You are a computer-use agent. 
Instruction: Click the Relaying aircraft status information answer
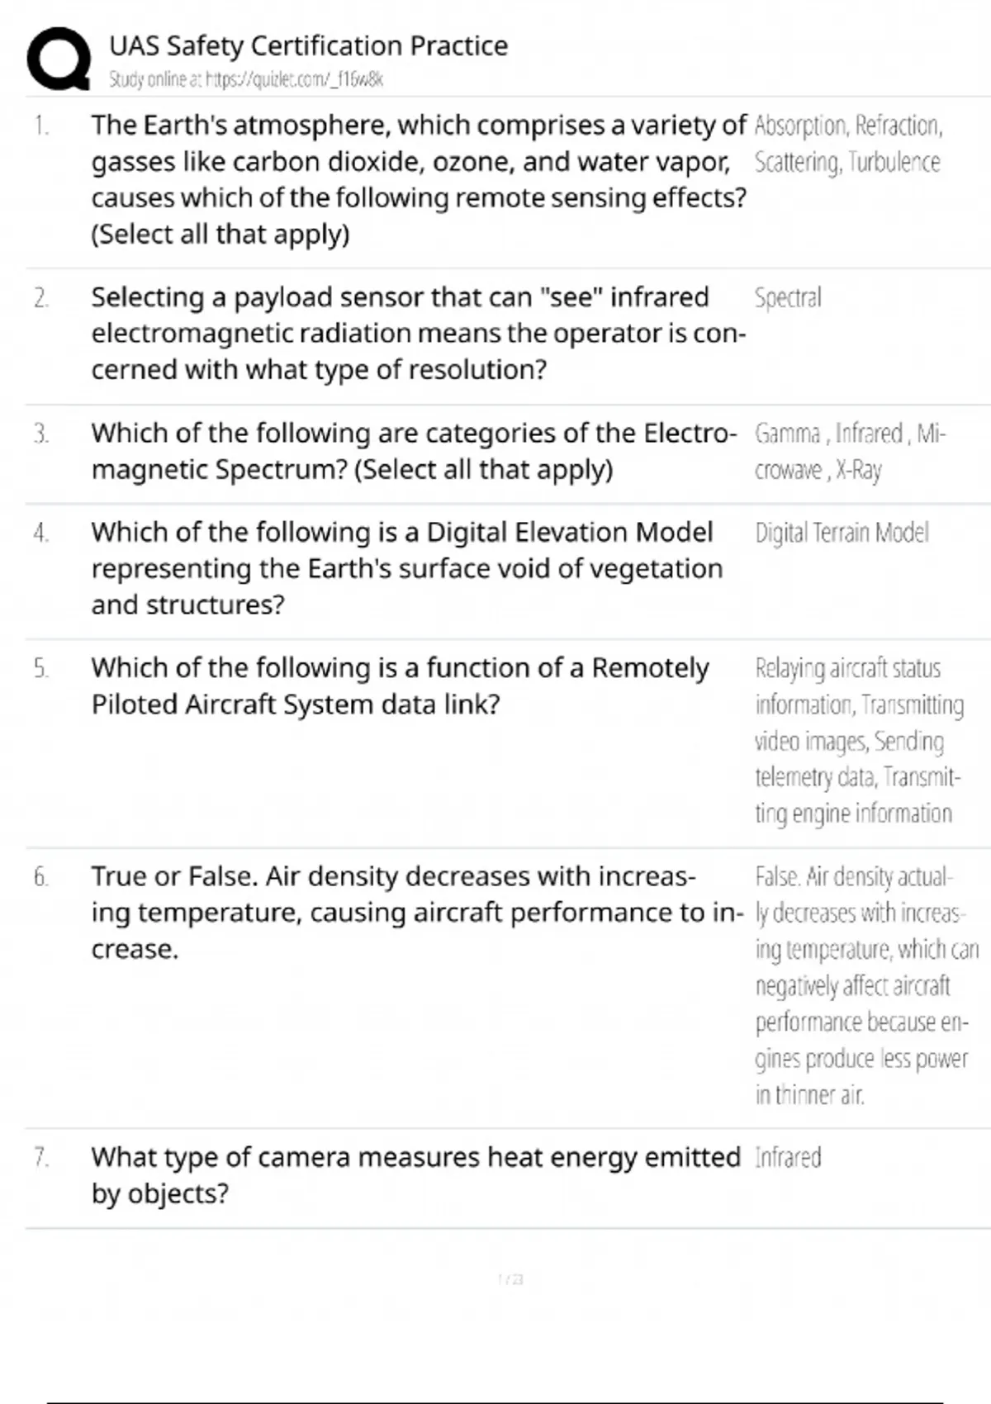(x=858, y=740)
